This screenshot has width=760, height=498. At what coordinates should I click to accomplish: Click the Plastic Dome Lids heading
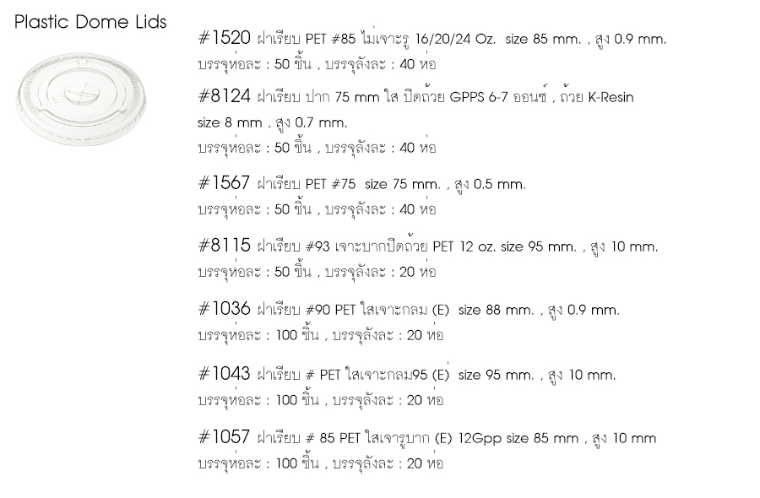pos(90,22)
